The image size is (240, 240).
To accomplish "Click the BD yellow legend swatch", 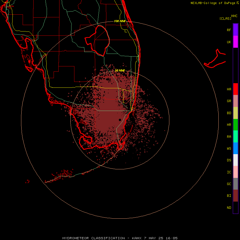I will coord(235,113).
